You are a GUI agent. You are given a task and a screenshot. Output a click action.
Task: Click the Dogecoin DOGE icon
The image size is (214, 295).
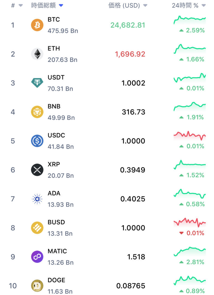[x=37, y=286]
